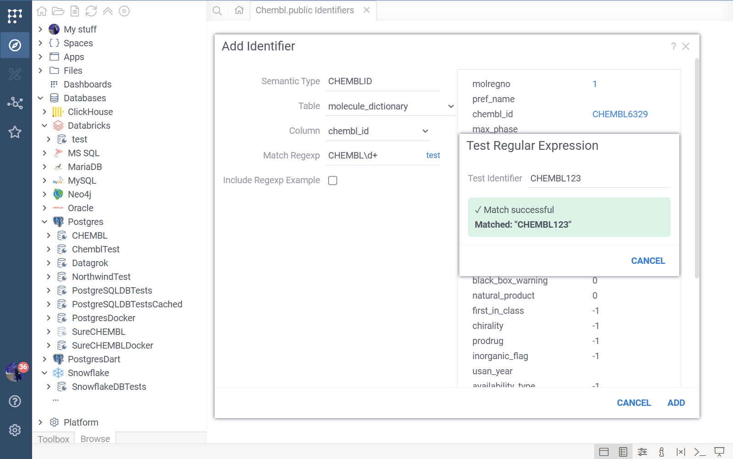Select ClickHouse in the tree
The width and height of the screenshot is (733, 459).
90,112
